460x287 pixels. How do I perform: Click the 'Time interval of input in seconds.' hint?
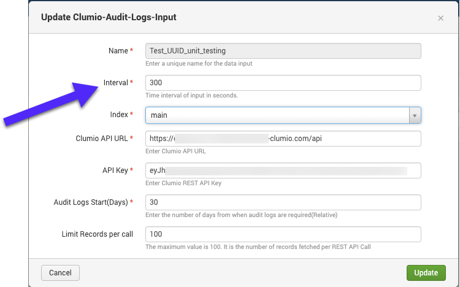click(x=191, y=96)
